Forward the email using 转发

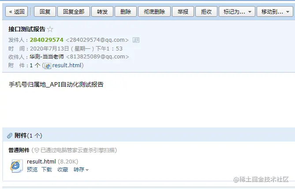(x=102, y=11)
